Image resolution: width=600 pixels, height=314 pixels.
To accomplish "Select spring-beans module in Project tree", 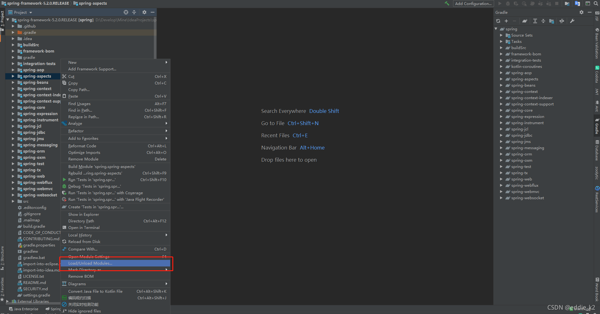I will pos(35,83).
